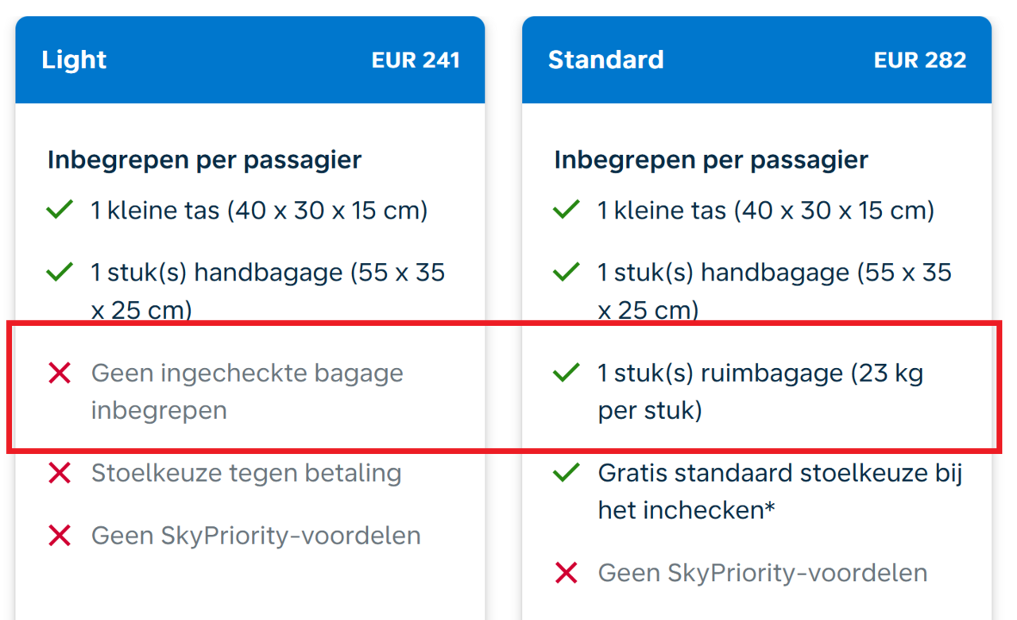Image resolution: width=1017 pixels, height=620 pixels.
Task: Click the red X beside 'Stoelkeuze tegen betaling'
Action: [60, 473]
